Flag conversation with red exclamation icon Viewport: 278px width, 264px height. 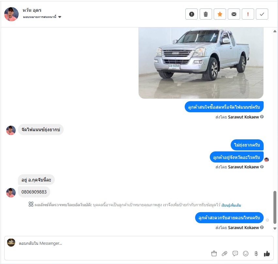point(248,14)
